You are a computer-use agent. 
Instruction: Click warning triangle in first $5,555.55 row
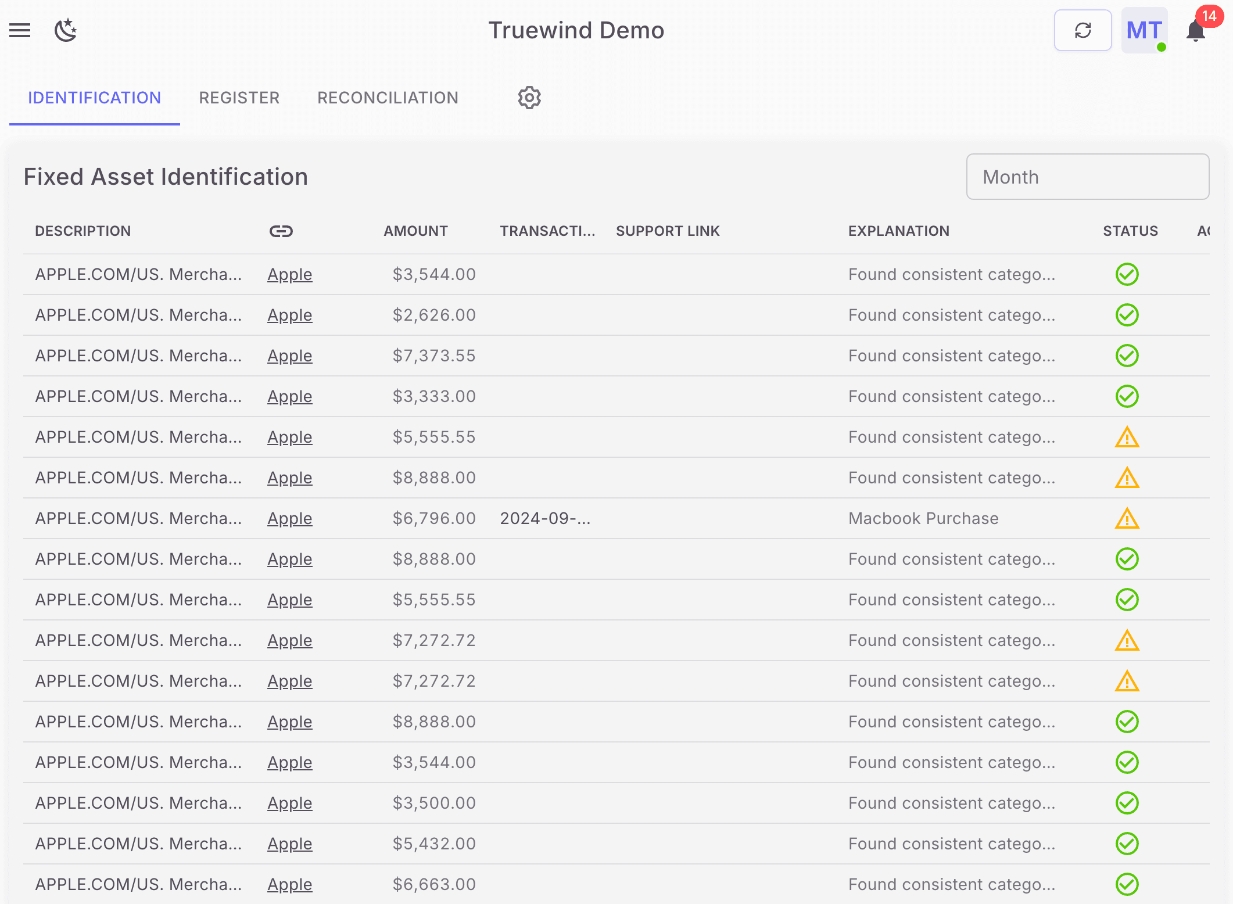coord(1127,437)
